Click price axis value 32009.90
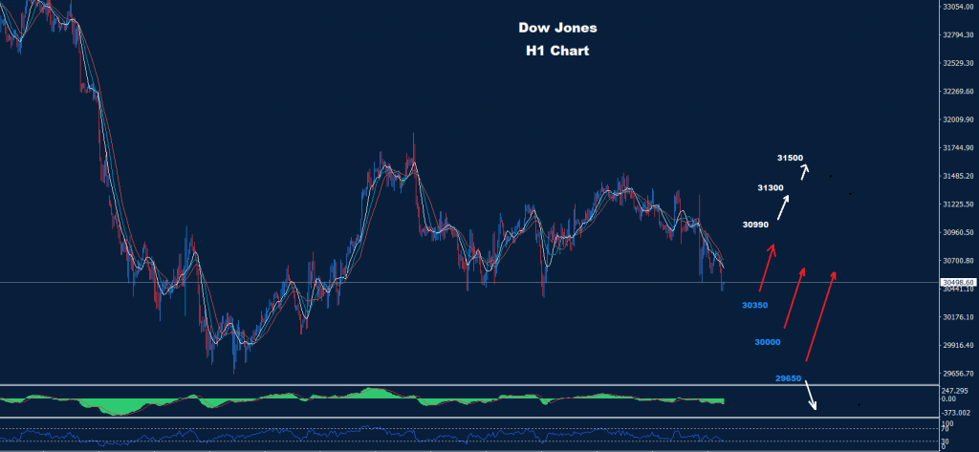979x452 pixels. coord(958,119)
